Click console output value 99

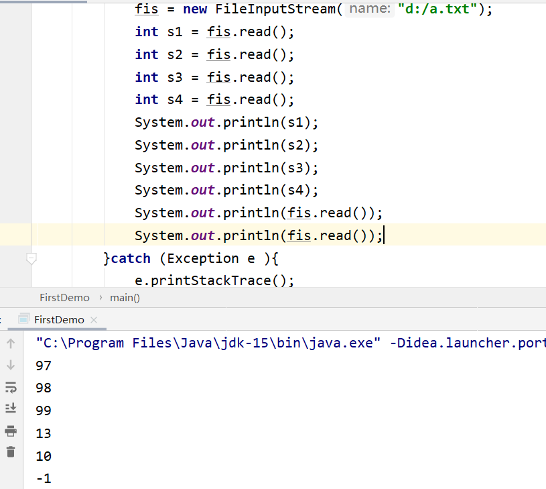click(x=44, y=411)
